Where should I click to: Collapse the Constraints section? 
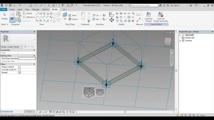tap(34, 50)
